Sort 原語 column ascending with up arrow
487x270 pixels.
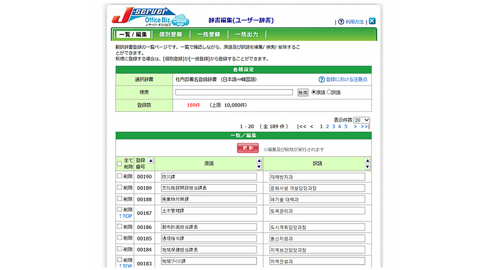259,160
